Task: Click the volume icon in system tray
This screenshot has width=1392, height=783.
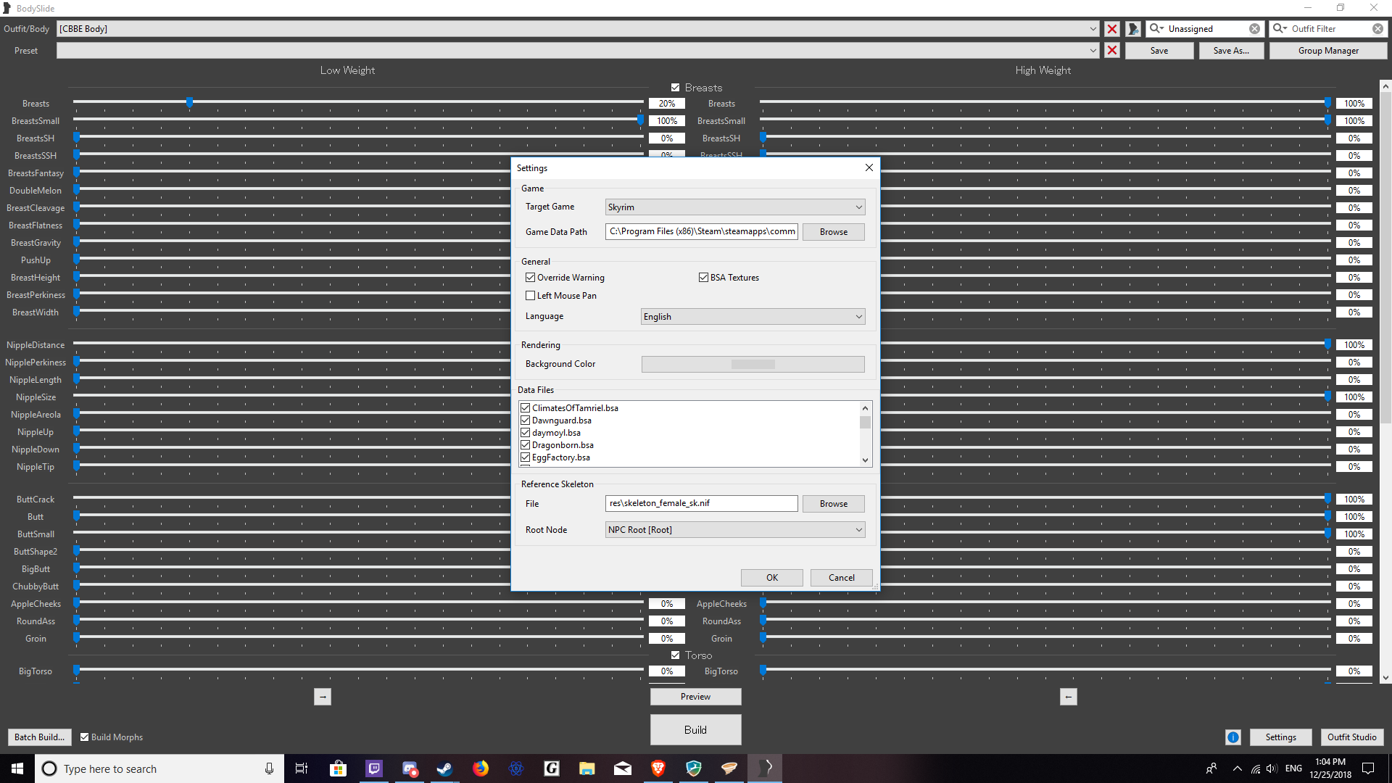Action: pyautogui.click(x=1272, y=768)
